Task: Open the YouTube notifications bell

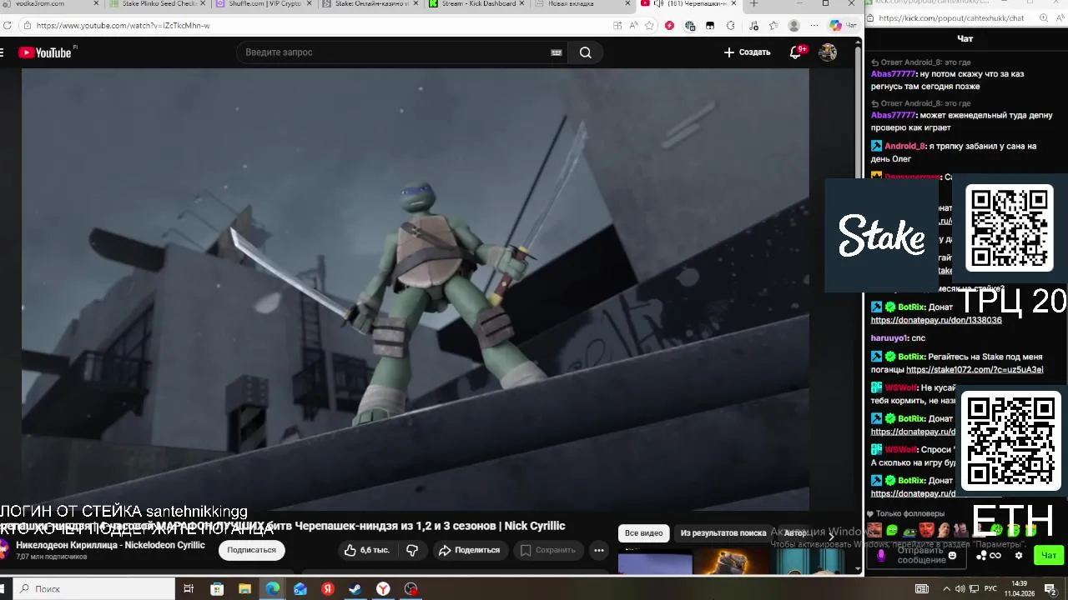Action: (796, 52)
